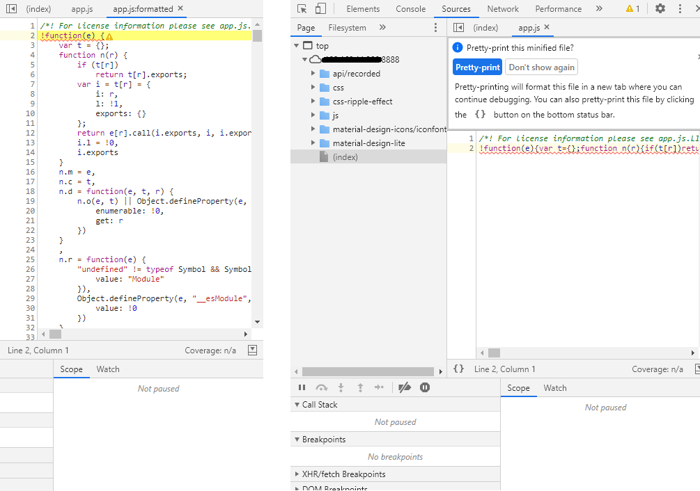This screenshot has height=491, width=700.
Task: Open the Network panel
Action: [x=503, y=9]
